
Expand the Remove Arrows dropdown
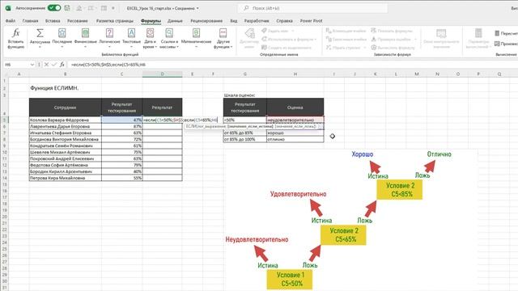pos(364,48)
